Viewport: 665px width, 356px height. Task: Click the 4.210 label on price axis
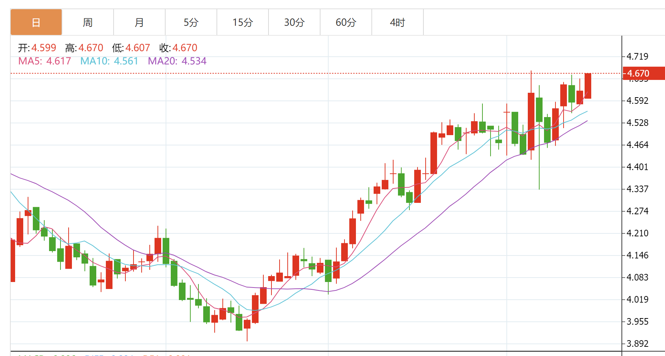pyautogui.click(x=637, y=233)
